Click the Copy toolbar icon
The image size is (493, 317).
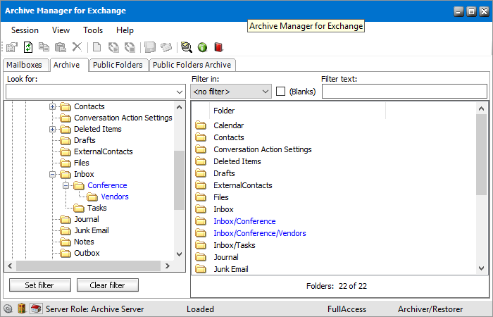44,47
